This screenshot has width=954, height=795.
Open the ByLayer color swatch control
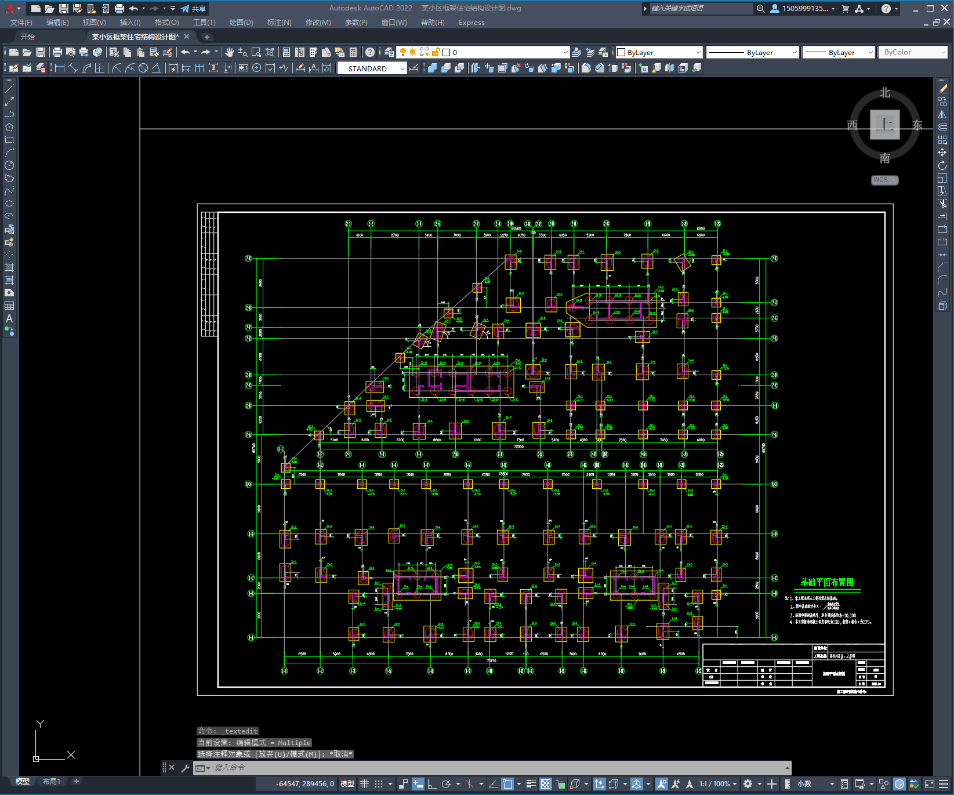click(658, 52)
